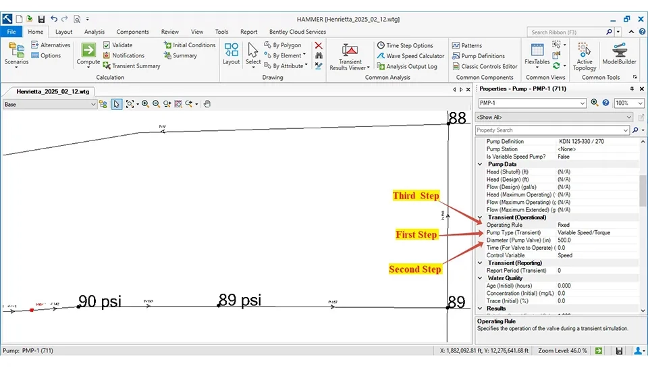Click the Compute button in the ribbon
This screenshot has width=648, height=370.
point(88,53)
